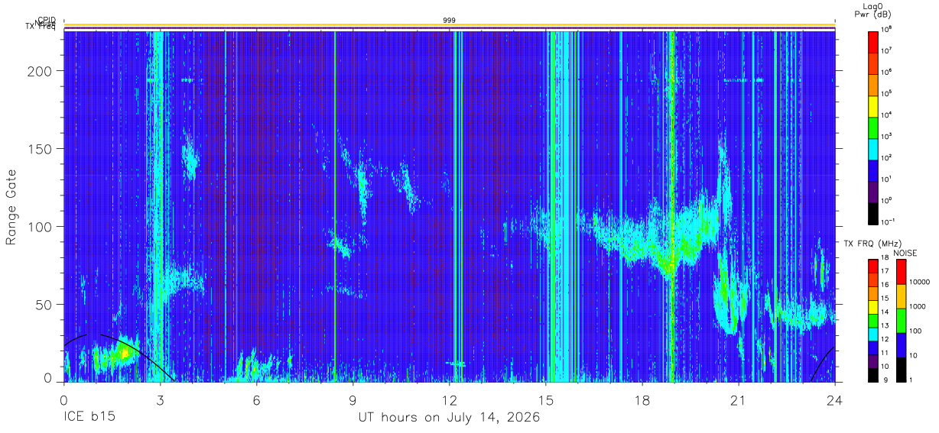Click the 'ICE b15' radar label
Viewport: 939px width, 433px height.
click(x=89, y=418)
